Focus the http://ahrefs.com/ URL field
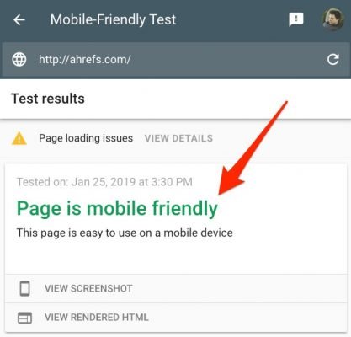The width and height of the screenshot is (351, 337). pos(175,60)
